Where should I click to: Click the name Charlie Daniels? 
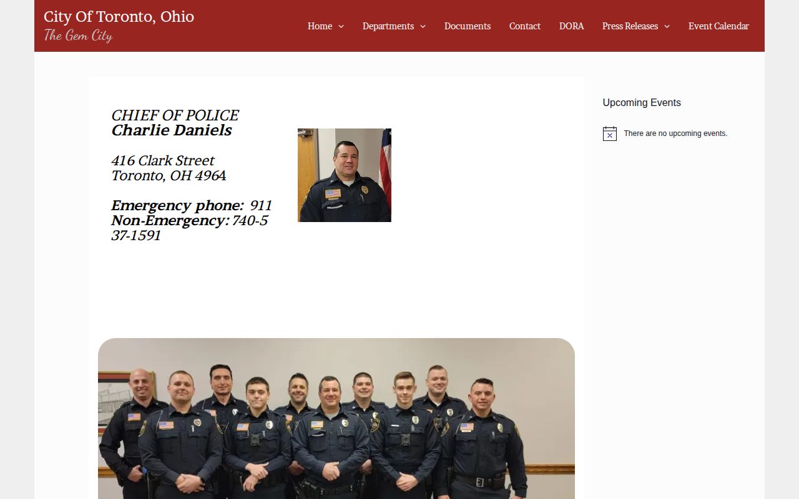click(172, 130)
